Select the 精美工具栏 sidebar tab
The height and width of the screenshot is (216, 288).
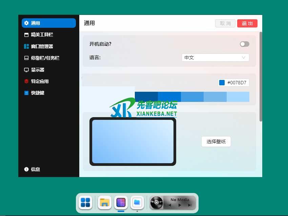42,35
